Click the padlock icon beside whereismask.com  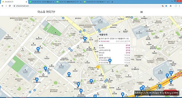(x=14, y=6)
